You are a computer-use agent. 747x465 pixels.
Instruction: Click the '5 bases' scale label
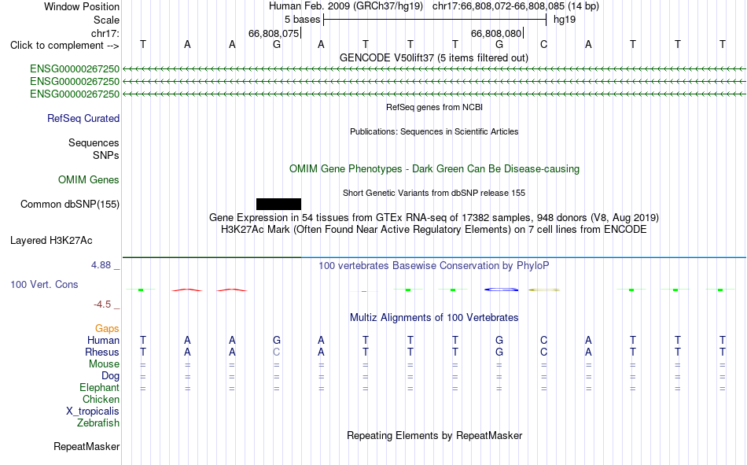(x=303, y=20)
